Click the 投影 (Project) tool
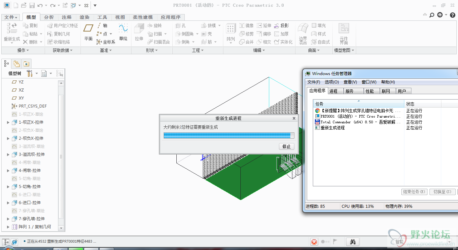Viewport: 458px width, 250px height. (x=281, y=25)
